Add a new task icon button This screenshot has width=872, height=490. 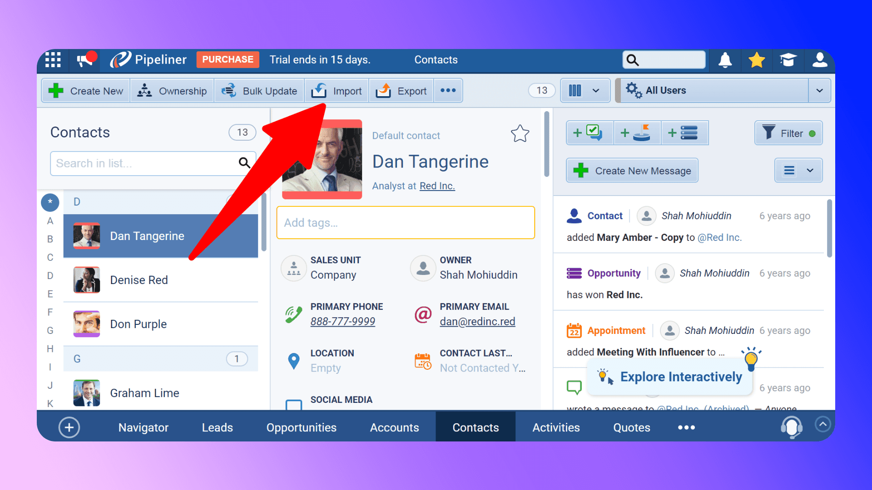pos(590,133)
